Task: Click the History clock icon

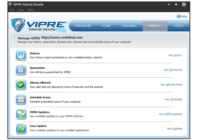Action: pos(21,55)
